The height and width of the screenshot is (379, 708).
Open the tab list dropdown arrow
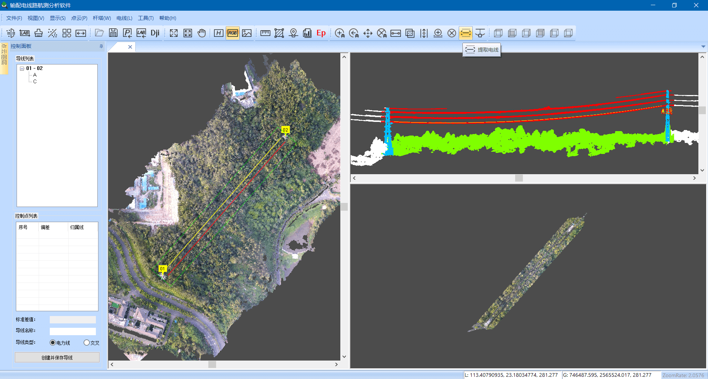pyautogui.click(x=703, y=47)
